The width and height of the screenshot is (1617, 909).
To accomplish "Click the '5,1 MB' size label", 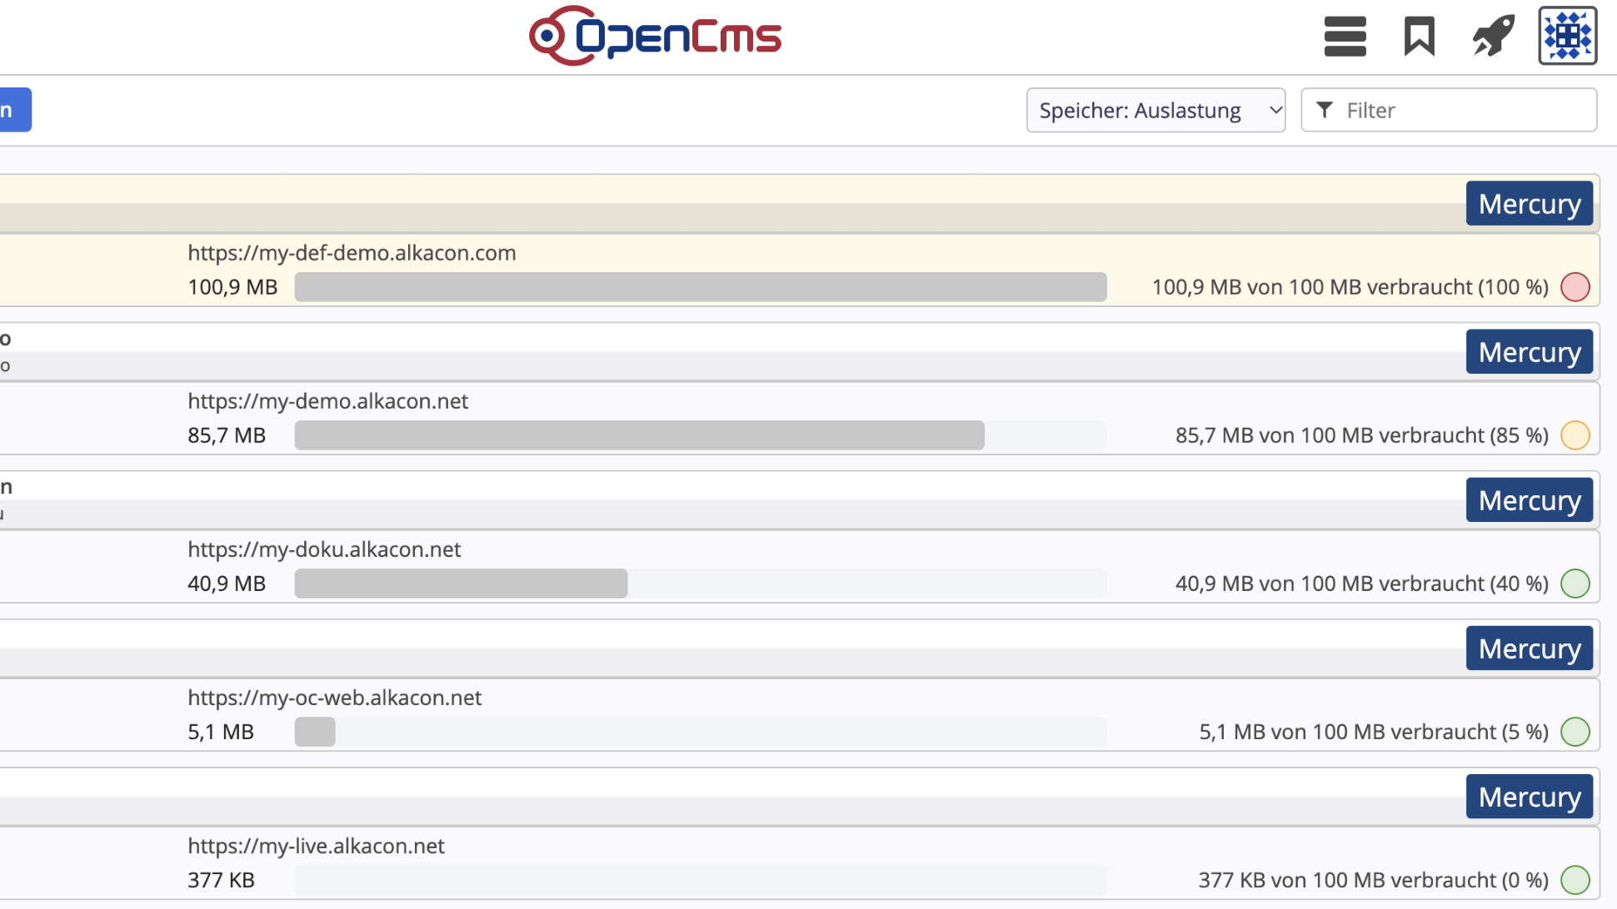I will [221, 732].
